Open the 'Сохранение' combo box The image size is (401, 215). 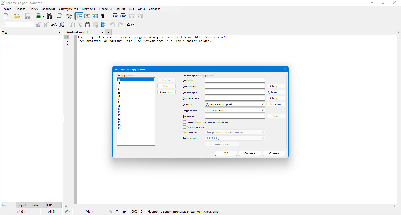click(235, 110)
